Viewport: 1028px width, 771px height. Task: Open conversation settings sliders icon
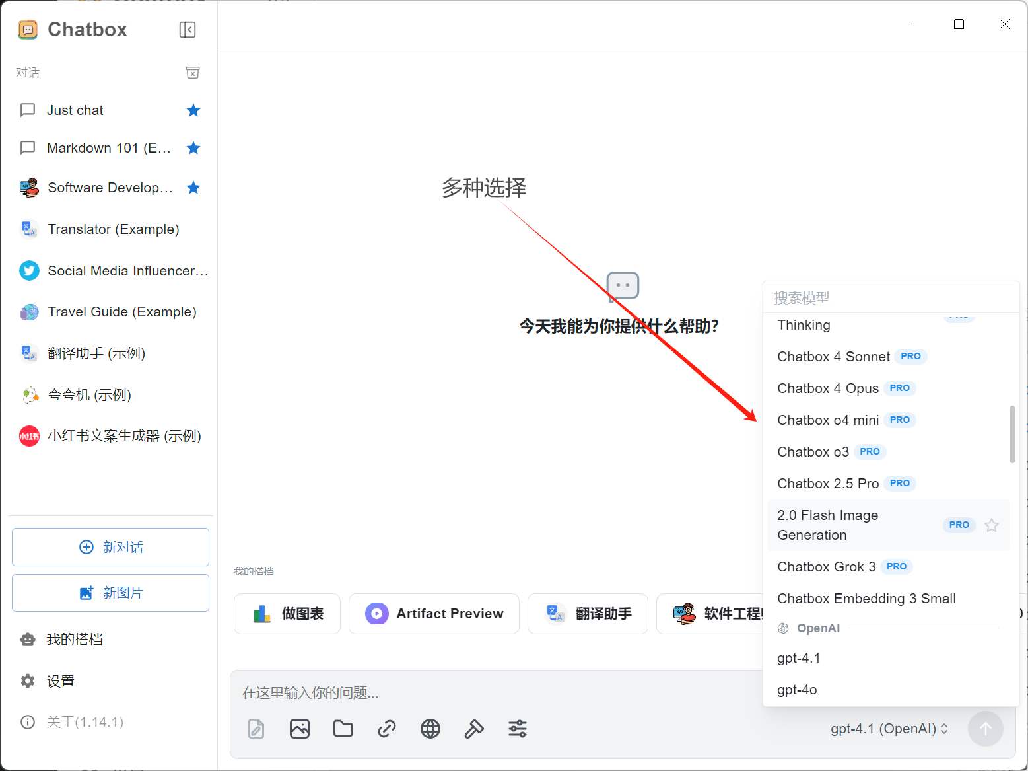point(518,729)
